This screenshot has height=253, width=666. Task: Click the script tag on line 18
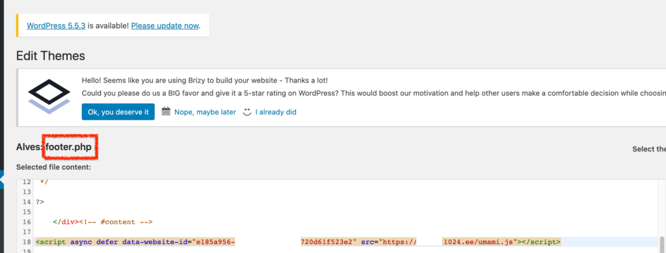click(x=298, y=242)
